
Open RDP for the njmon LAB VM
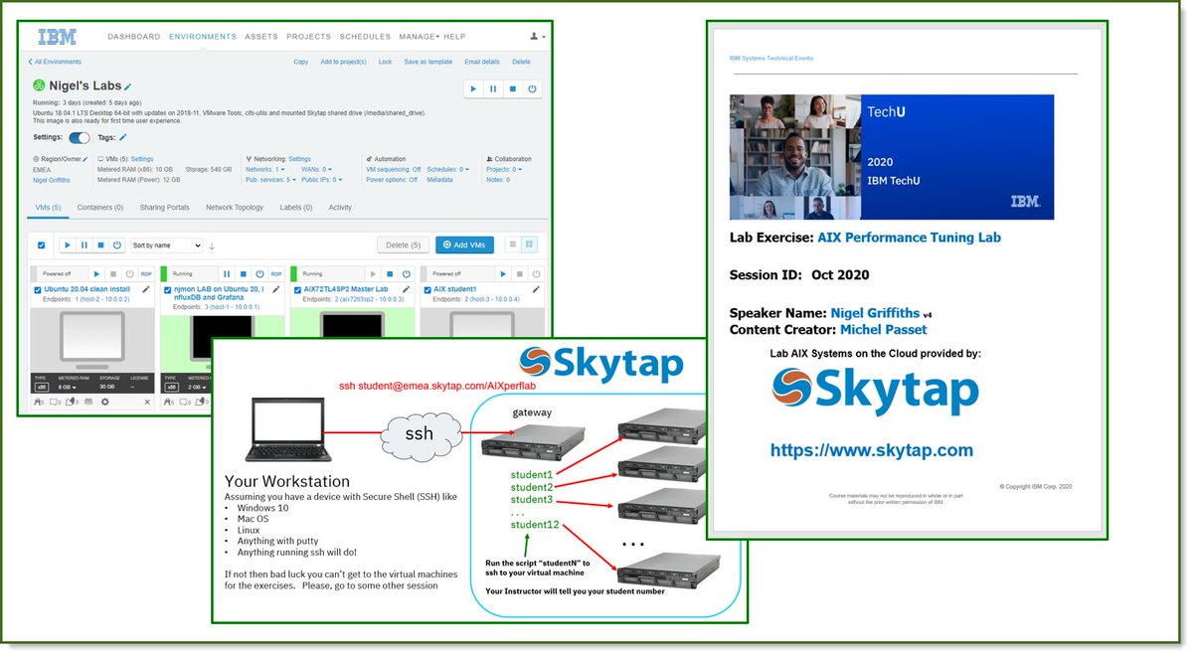tap(276, 273)
